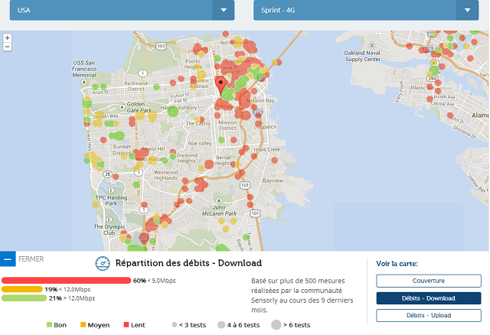Zoom out the map with minus button
Screen dimensions: 490x335
coord(7,47)
